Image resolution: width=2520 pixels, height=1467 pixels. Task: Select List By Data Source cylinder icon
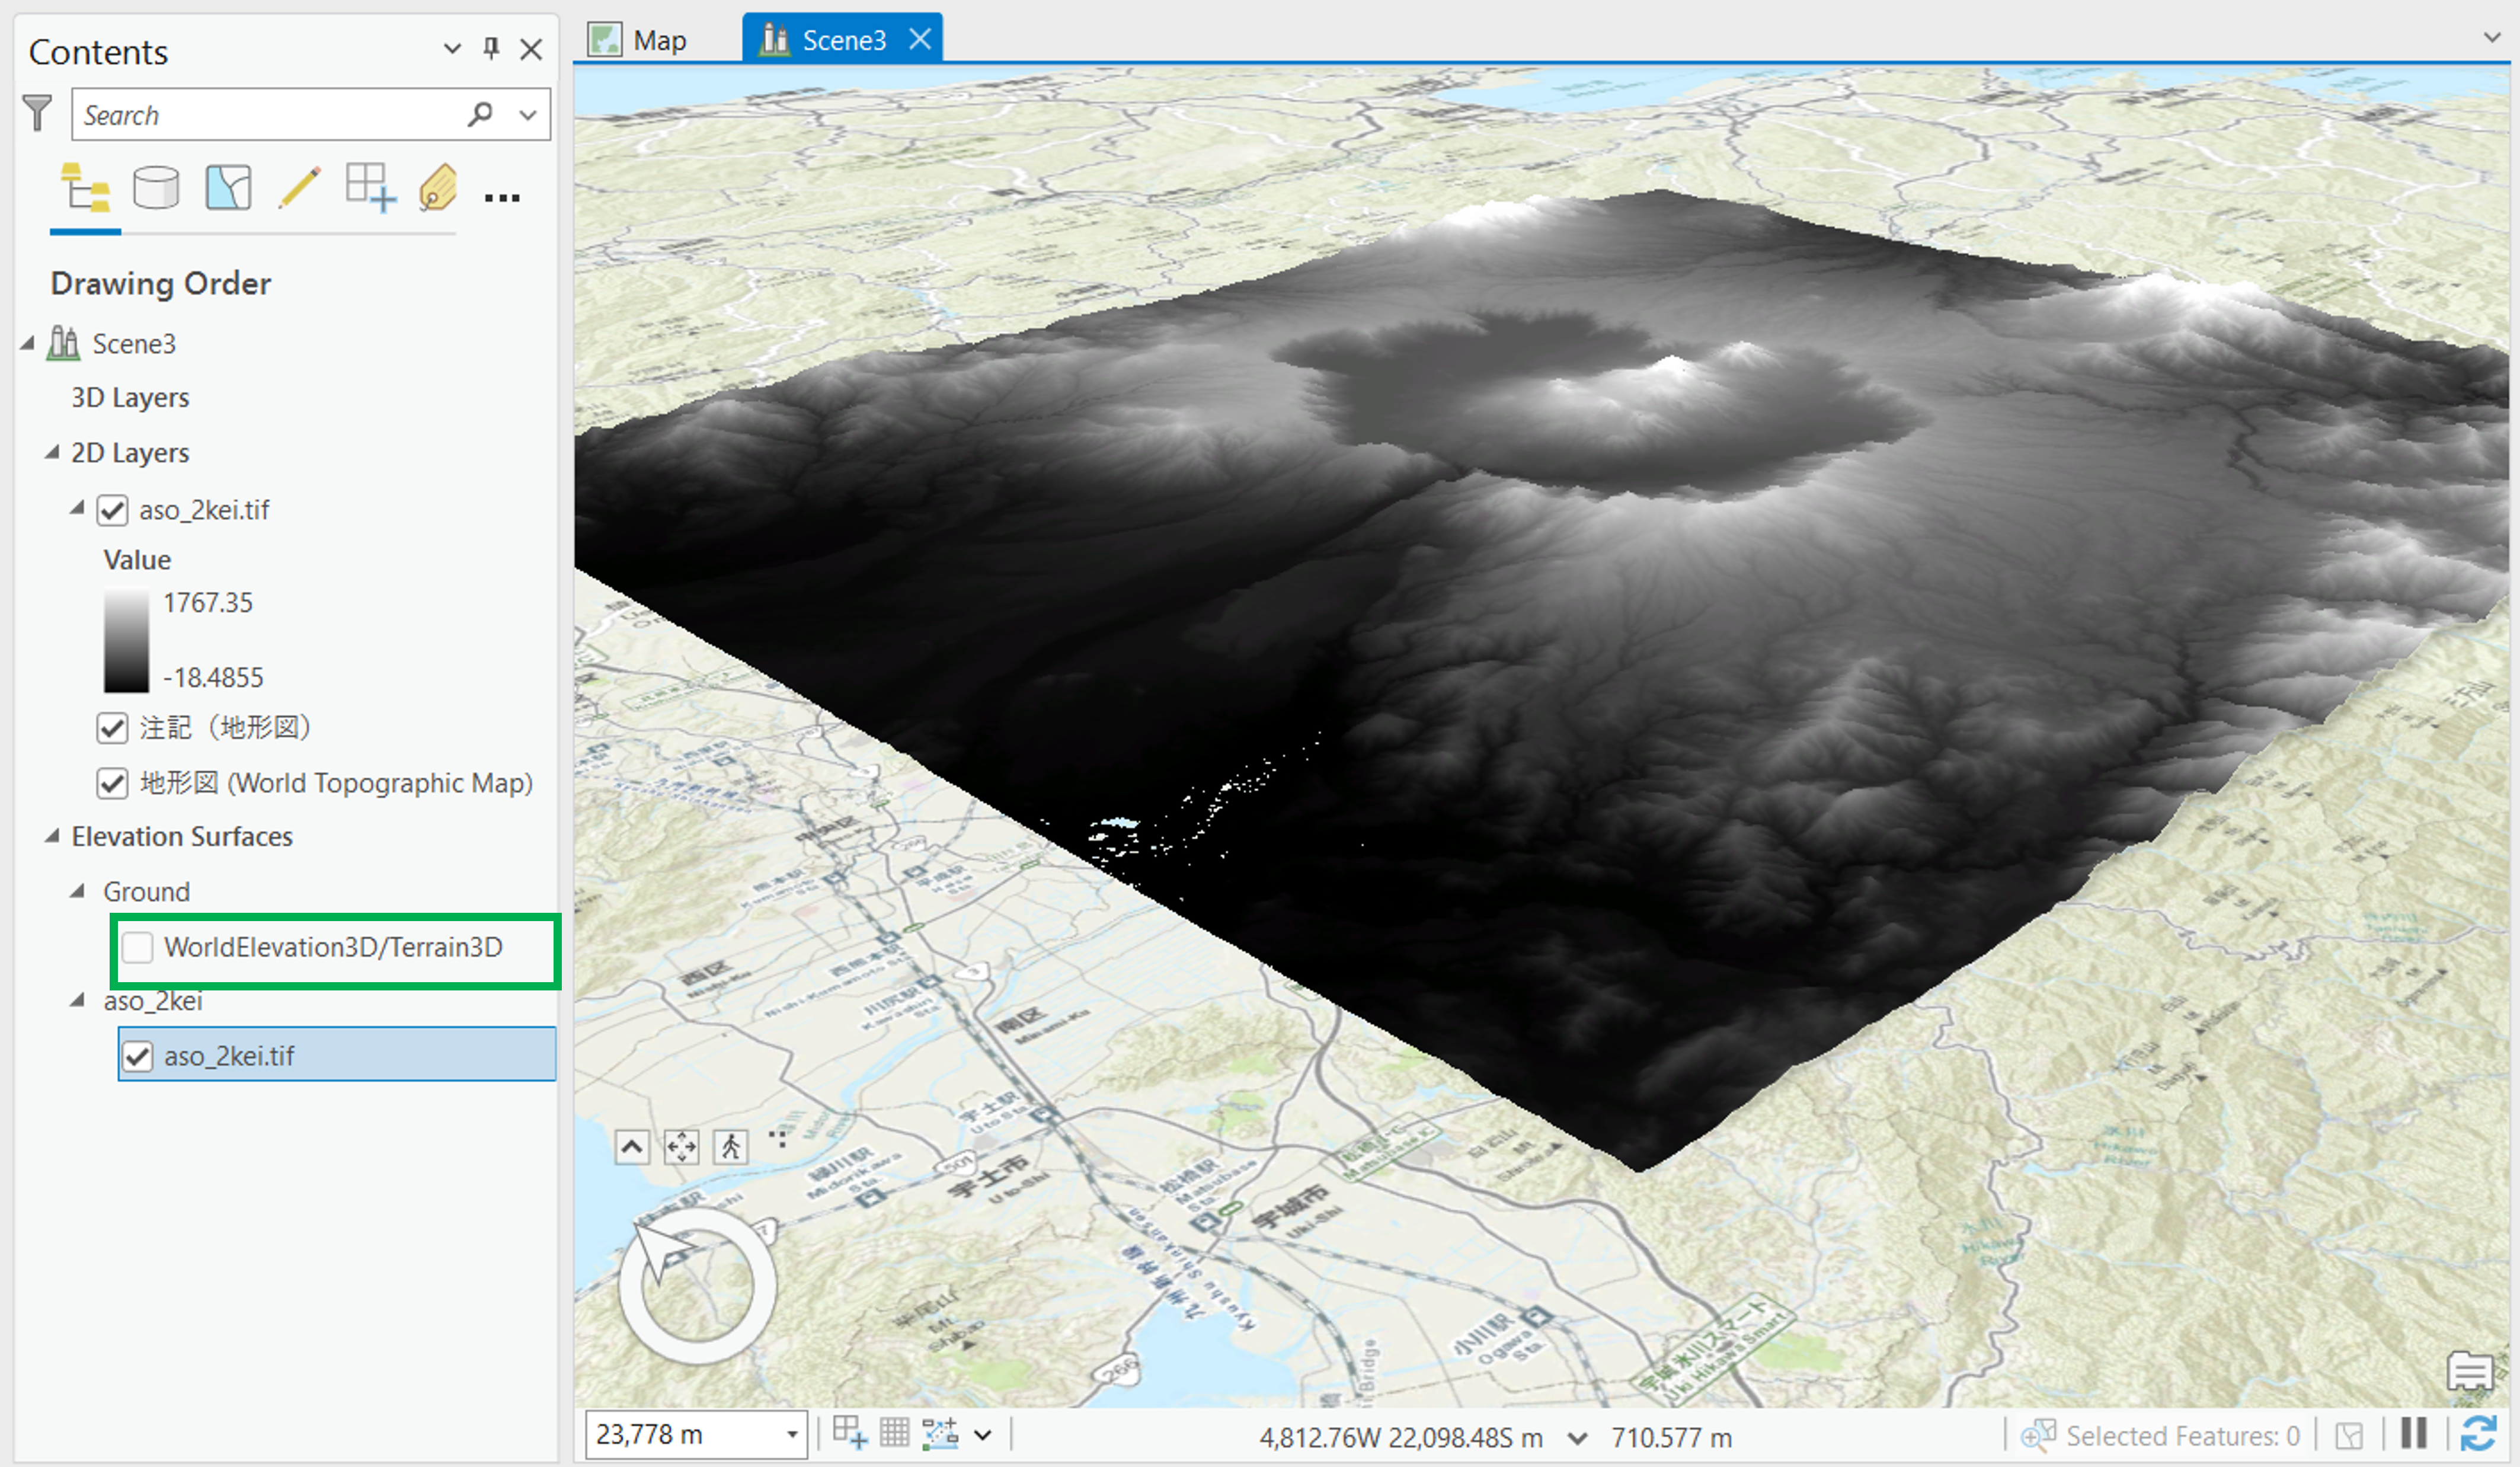click(x=156, y=188)
